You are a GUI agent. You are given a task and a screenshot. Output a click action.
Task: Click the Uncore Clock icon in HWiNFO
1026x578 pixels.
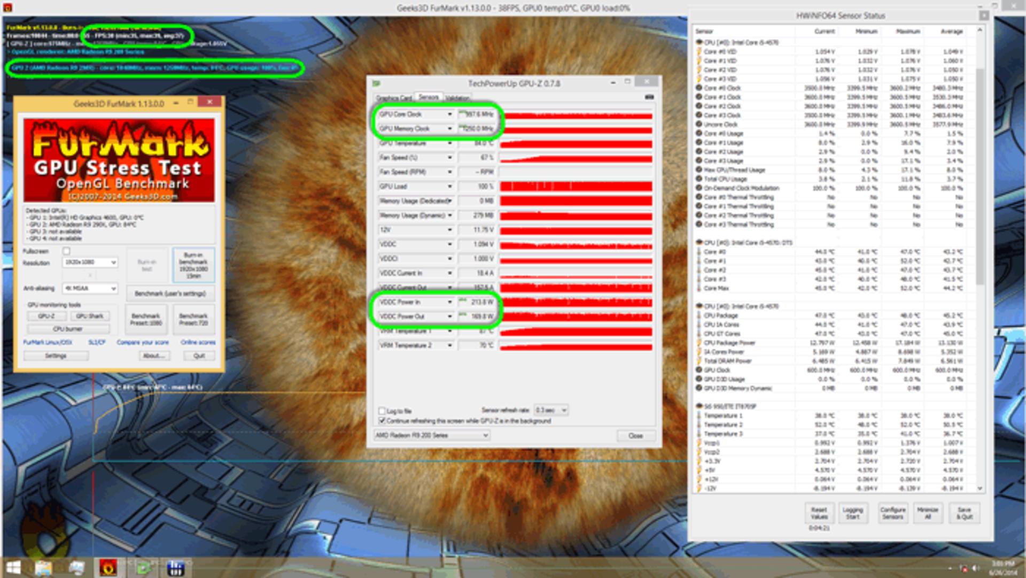(698, 124)
